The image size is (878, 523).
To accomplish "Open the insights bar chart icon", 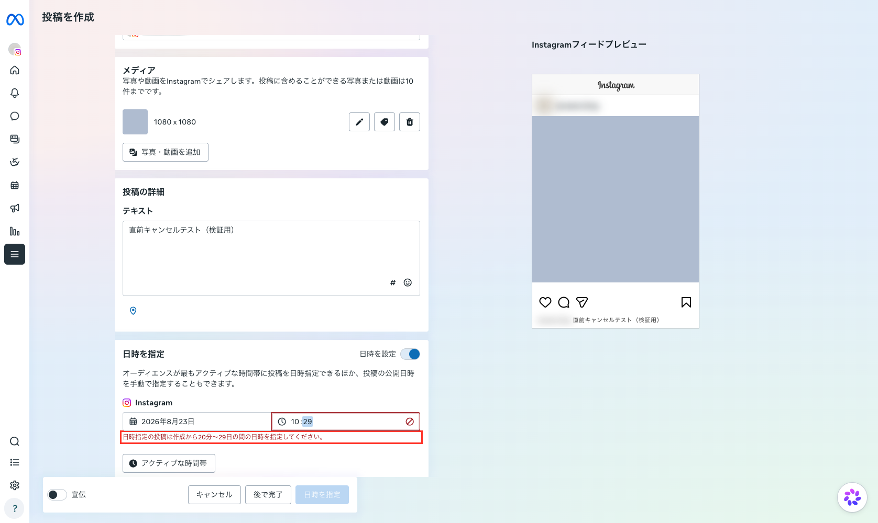I will (15, 231).
